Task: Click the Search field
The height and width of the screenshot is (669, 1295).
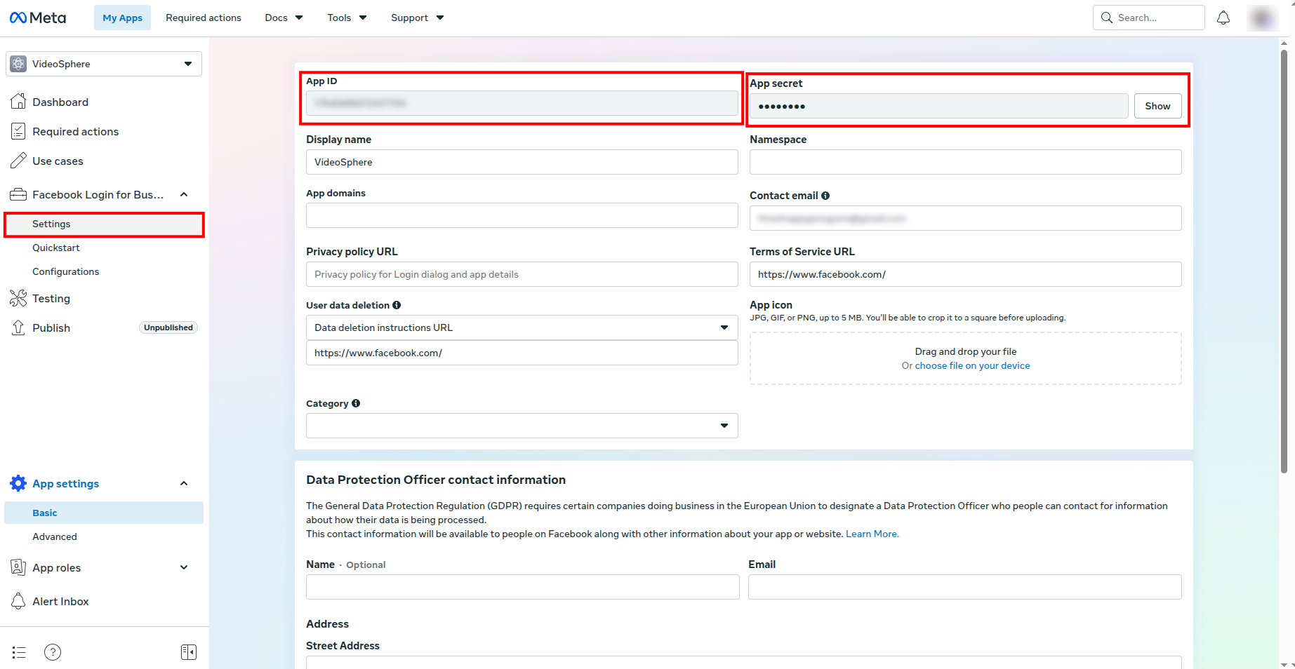Action: (1149, 18)
